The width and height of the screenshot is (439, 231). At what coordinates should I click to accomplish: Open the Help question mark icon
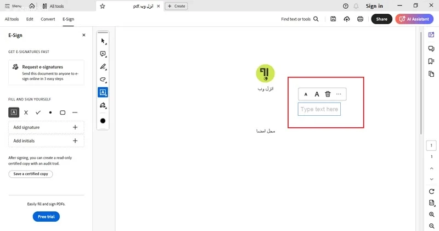tap(346, 6)
